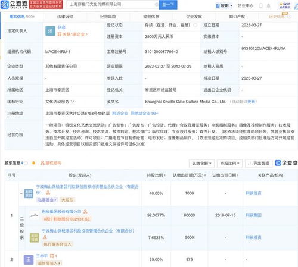
Task: Expand the 私募基金 tag
Action: point(47,200)
